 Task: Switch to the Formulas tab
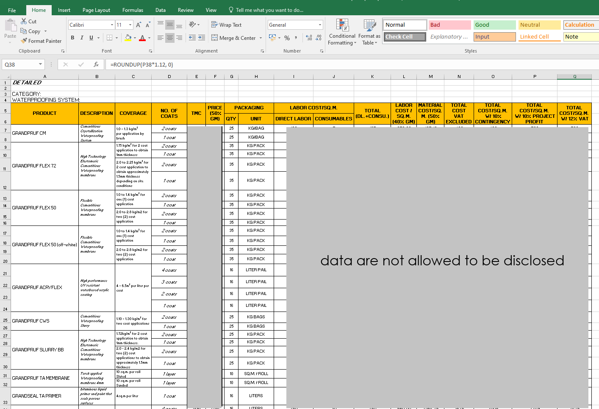tap(133, 10)
